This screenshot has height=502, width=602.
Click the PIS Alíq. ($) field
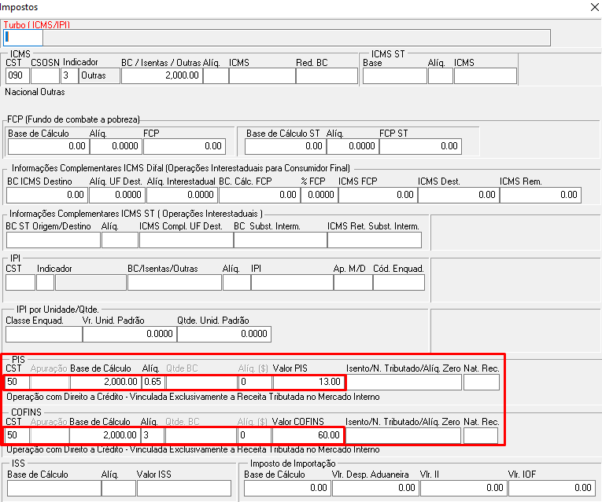tap(255, 382)
